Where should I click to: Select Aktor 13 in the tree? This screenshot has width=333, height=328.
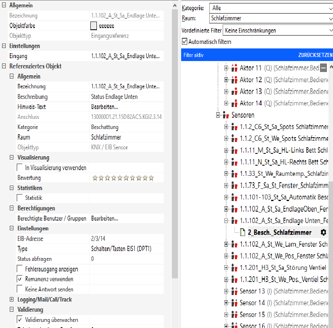coord(251,92)
